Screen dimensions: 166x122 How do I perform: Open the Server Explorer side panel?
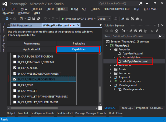pyautogui.click(x=4, y=44)
